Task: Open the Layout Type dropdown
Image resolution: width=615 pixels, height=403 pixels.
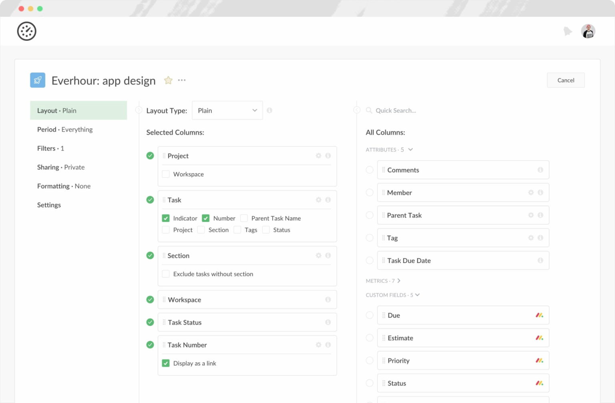Action: [227, 110]
